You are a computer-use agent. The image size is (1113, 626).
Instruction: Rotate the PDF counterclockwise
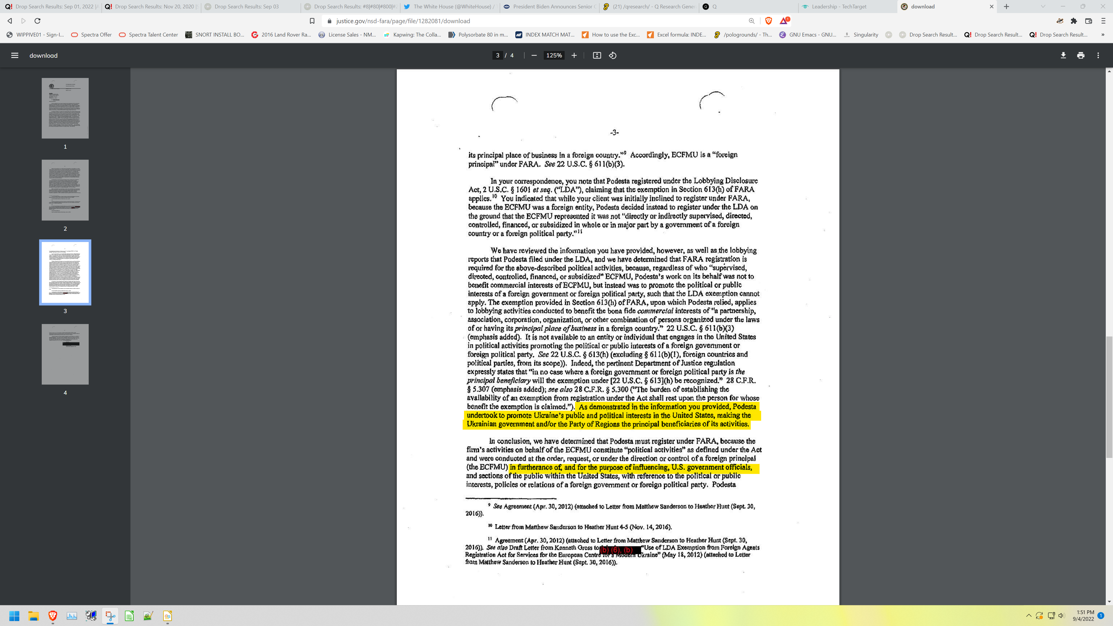[x=613, y=55]
